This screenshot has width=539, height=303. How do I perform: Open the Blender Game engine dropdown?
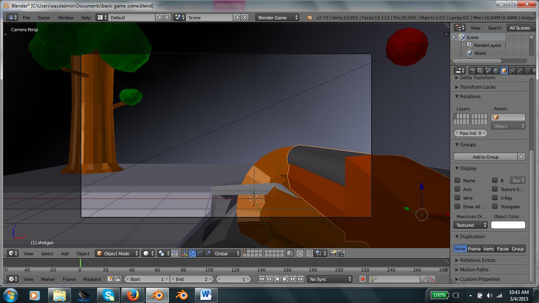[277, 17]
